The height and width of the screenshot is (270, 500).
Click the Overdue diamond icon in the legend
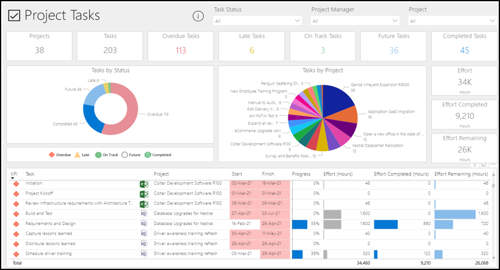pyautogui.click(x=52, y=155)
